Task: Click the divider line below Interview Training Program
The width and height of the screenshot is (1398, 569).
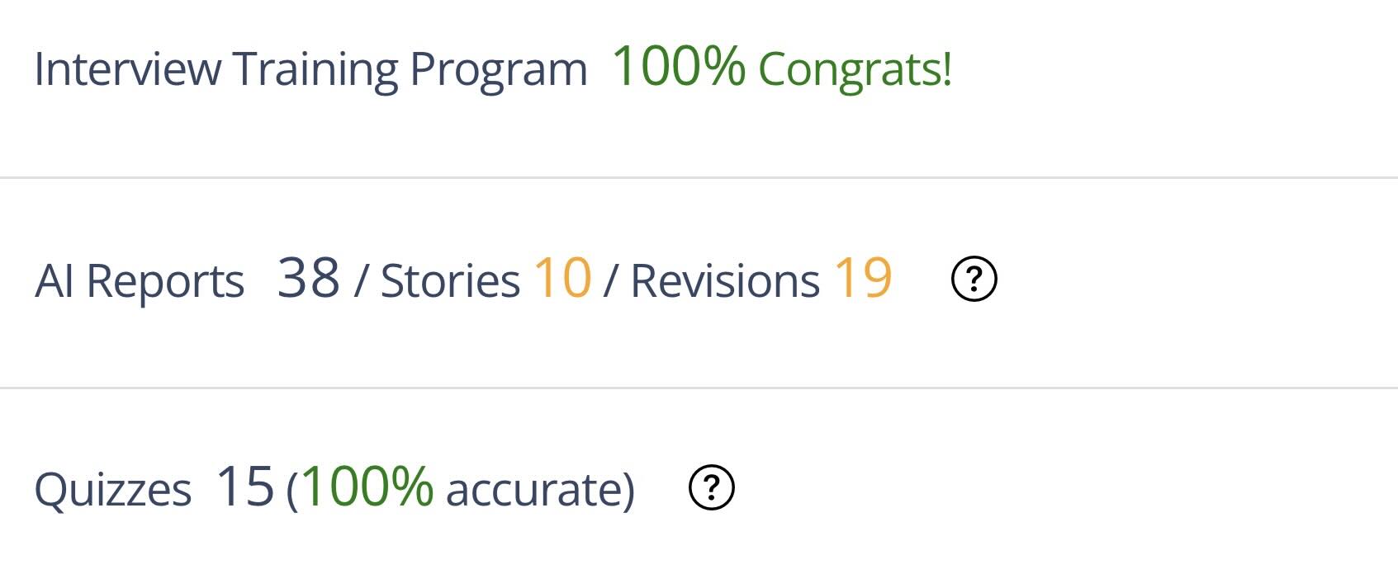Action: pos(699,177)
